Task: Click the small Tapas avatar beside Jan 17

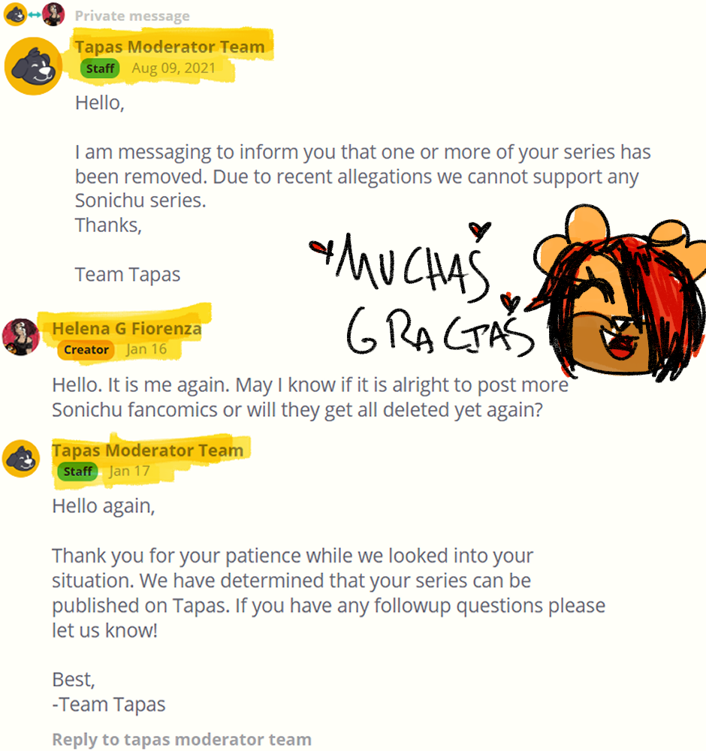Action: point(21,458)
